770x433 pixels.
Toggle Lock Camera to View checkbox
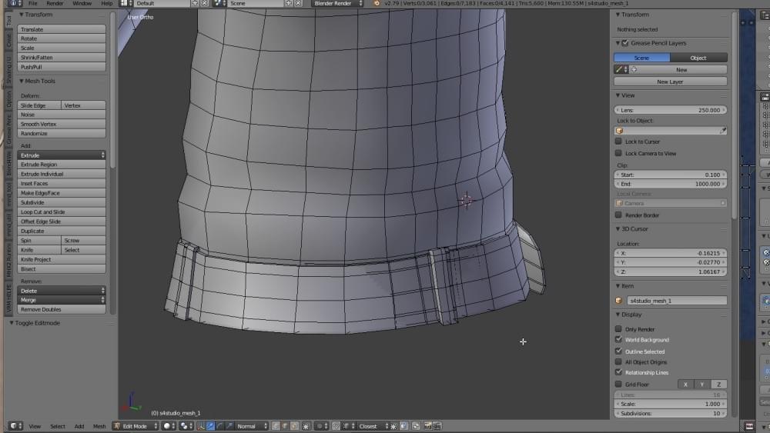tap(618, 153)
